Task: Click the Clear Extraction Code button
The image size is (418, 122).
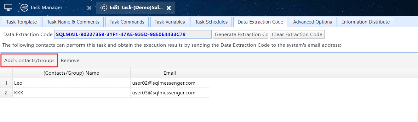Action: point(297,34)
